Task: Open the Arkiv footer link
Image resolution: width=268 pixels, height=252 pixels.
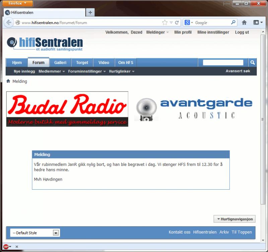Action: [224, 232]
